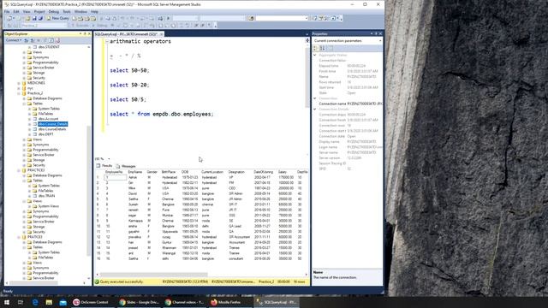Select the PRATICE3 database node

(x=35, y=237)
